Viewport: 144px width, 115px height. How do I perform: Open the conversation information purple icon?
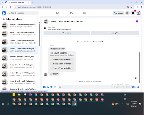(x=137, y=22)
